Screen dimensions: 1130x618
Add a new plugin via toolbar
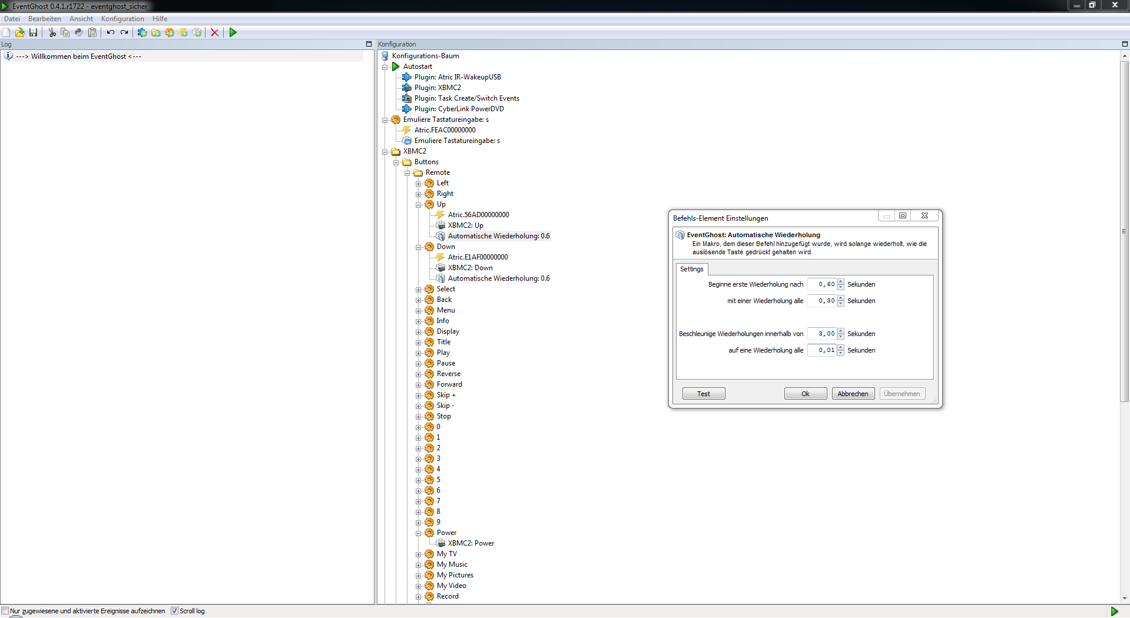[143, 32]
